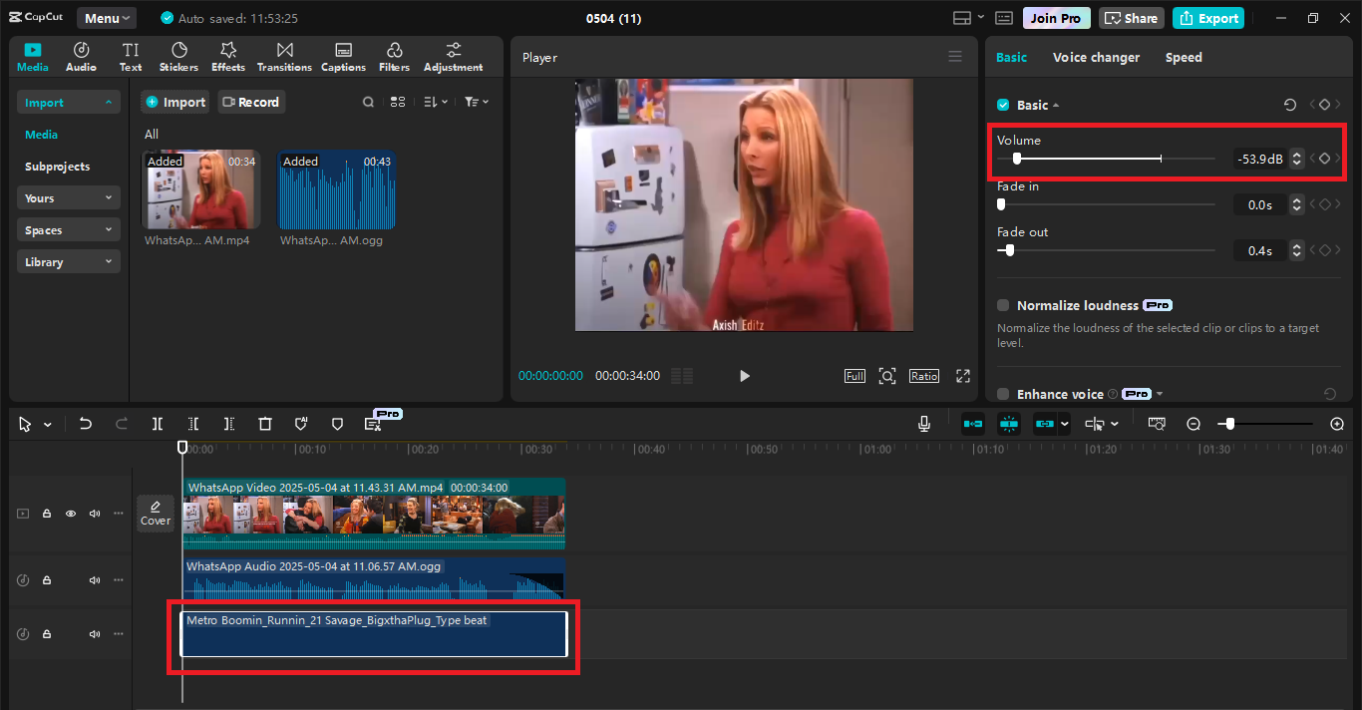Expand player to fullscreen
The image size is (1362, 710).
(x=962, y=376)
